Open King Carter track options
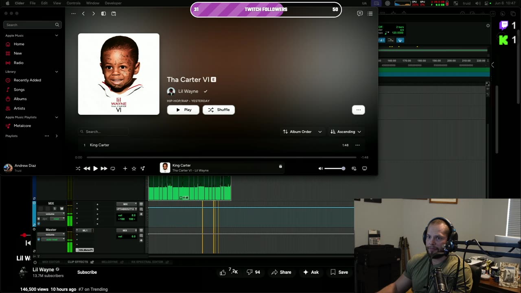This screenshot has width=521, height=293. (x=357, y=145)
